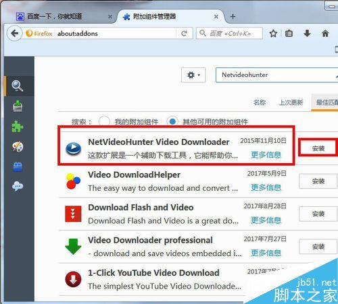
Task: Click the date 2015年11月10日
Action: pos(263,141)
